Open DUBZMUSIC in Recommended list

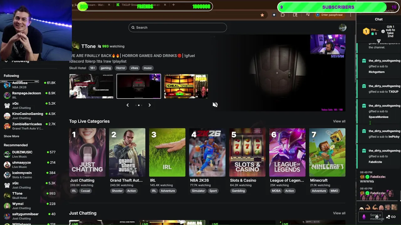point(30,154)
